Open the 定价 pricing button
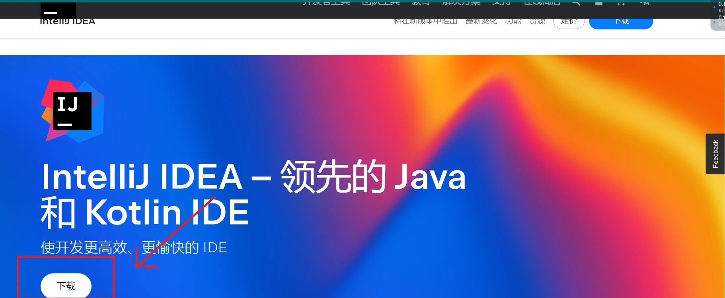This screenshot has width=725, height=298. tap(569, 23)
